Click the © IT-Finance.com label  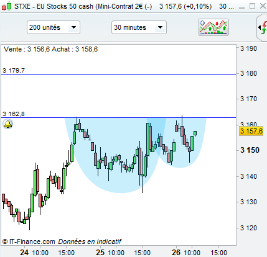(29, 241)
